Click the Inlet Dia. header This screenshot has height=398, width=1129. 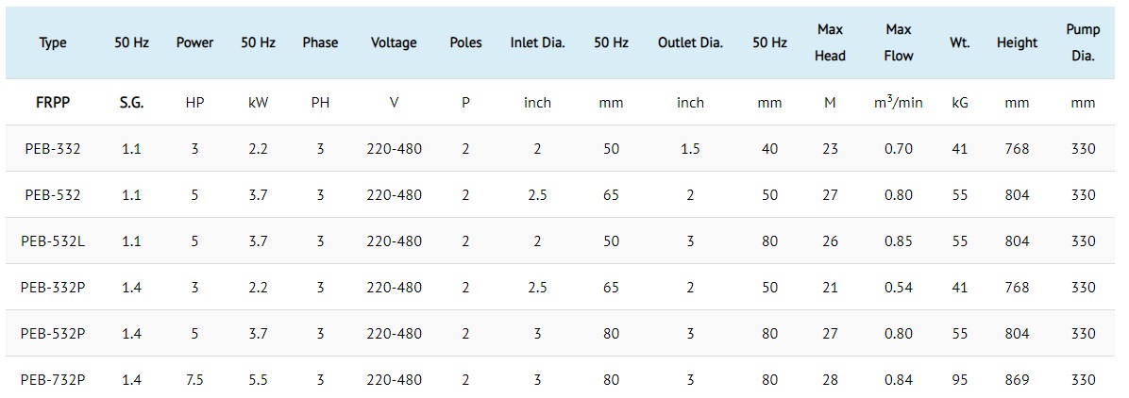coord(538,42)
